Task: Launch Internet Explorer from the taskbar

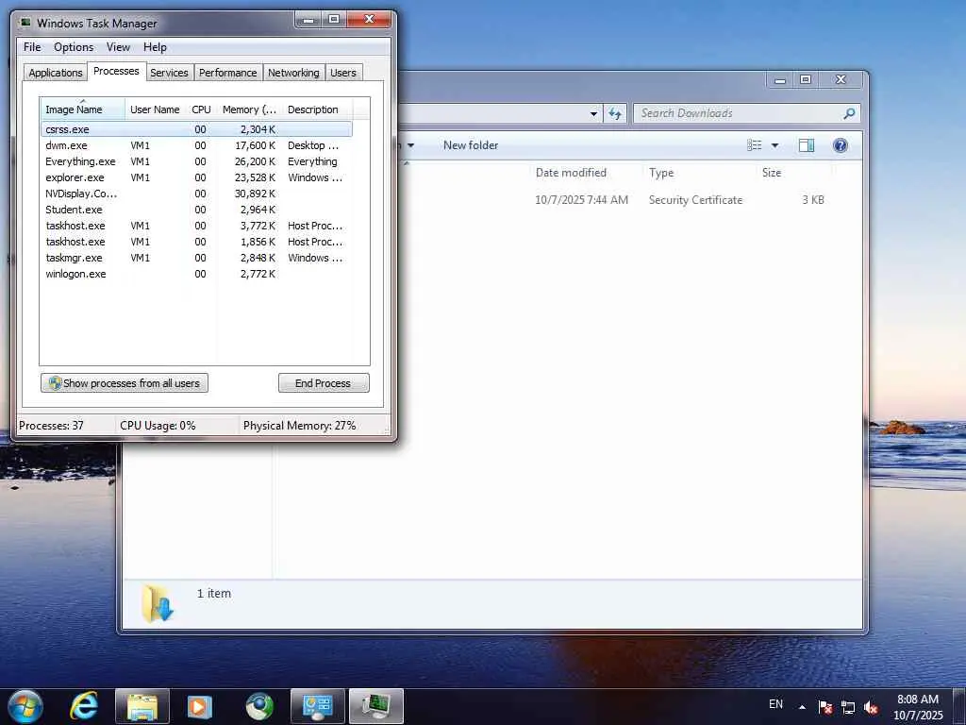Action: [84, 706]
